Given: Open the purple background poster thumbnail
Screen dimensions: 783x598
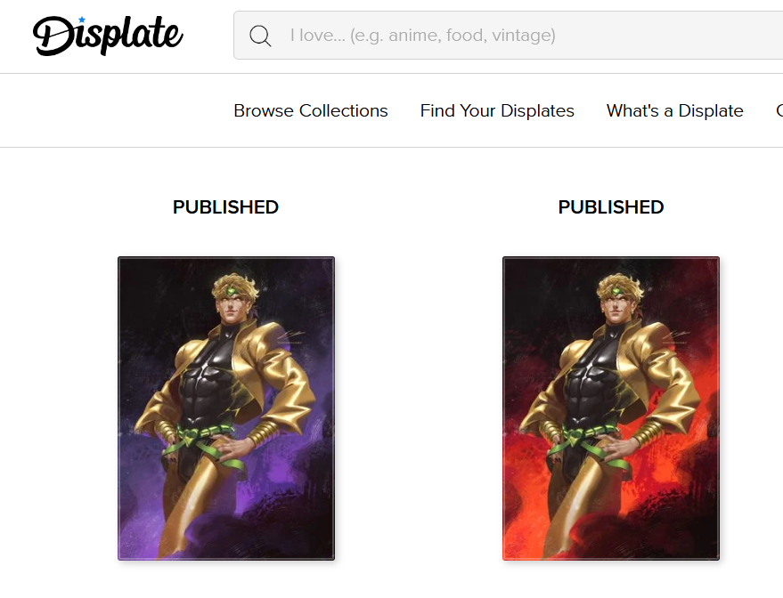Looking at the screenshot, I should click(226, 408).
